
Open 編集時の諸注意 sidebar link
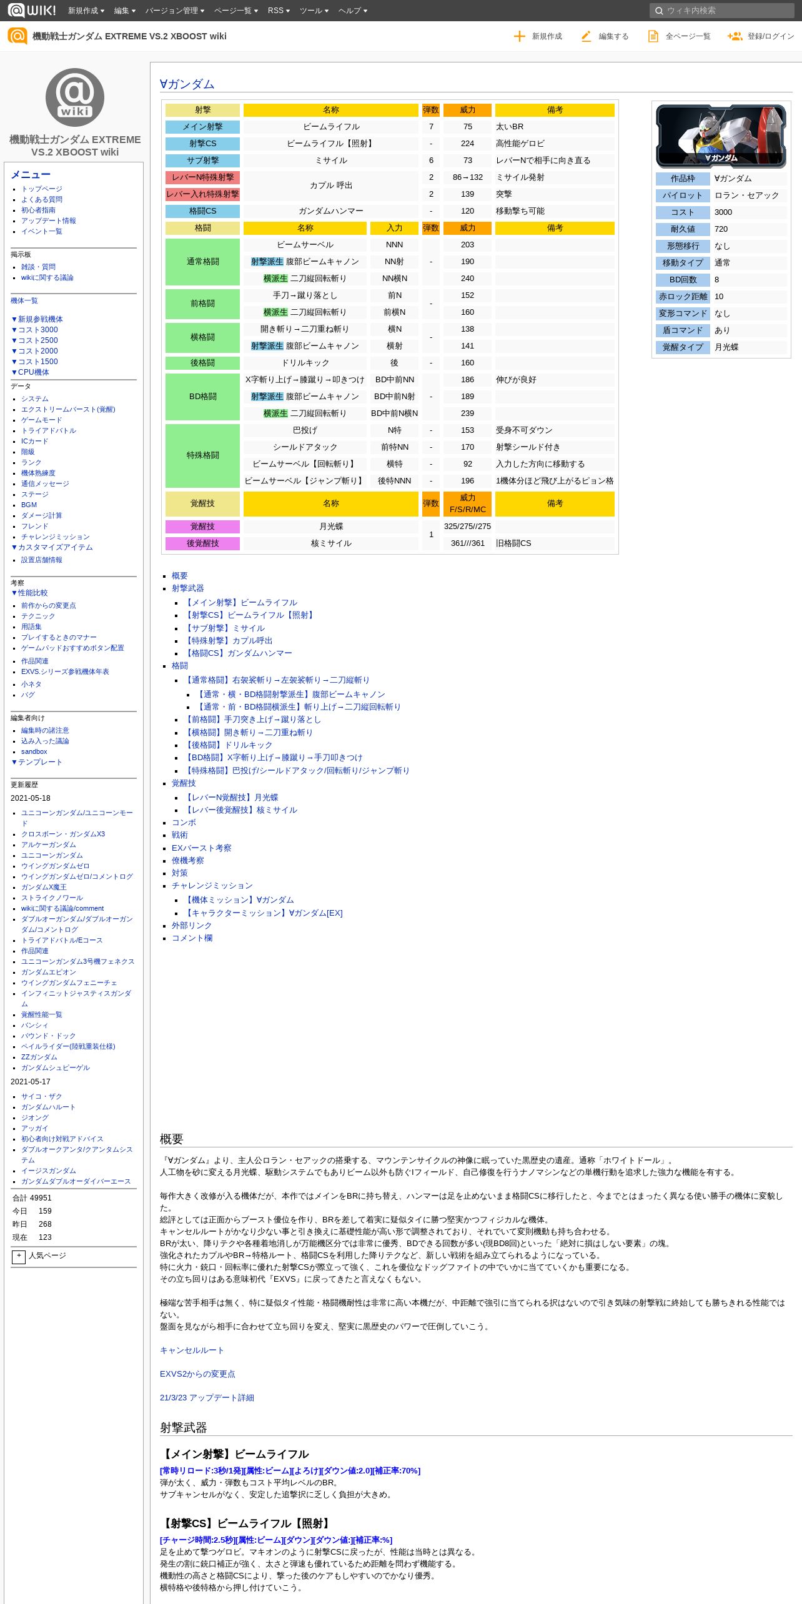pyautogui.click(x=45, y=730)
